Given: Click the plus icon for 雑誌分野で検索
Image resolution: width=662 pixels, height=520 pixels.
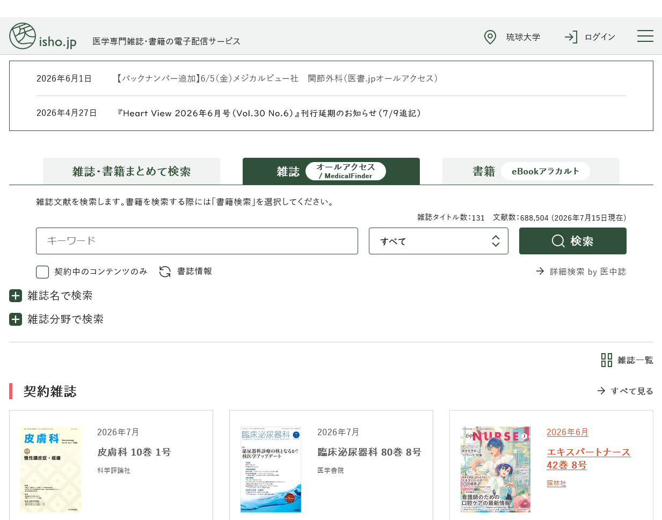Looking at the screenshot, I should click(16, 319).
